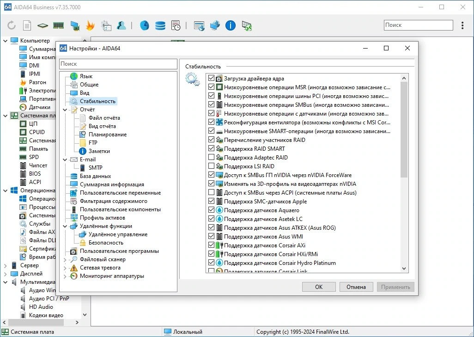Enable Доступ к SMBus через ACPI
474x337 pixels.
(x=211, y=192)
